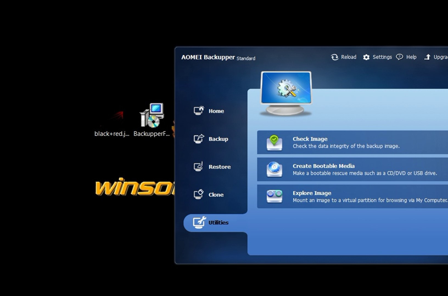This screenshot has width=448, height=296.
Task: Click the Explore Image drive icon
Action: (x=274, y=196)
